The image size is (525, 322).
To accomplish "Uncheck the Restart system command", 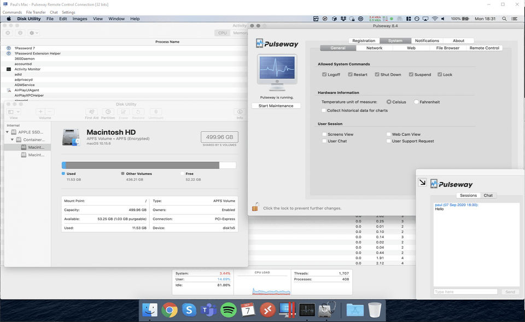I will (x=350, y=74).
